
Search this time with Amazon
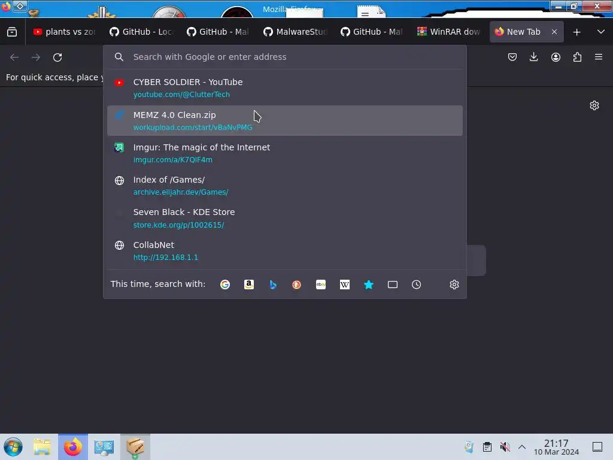tap(249, 285)
